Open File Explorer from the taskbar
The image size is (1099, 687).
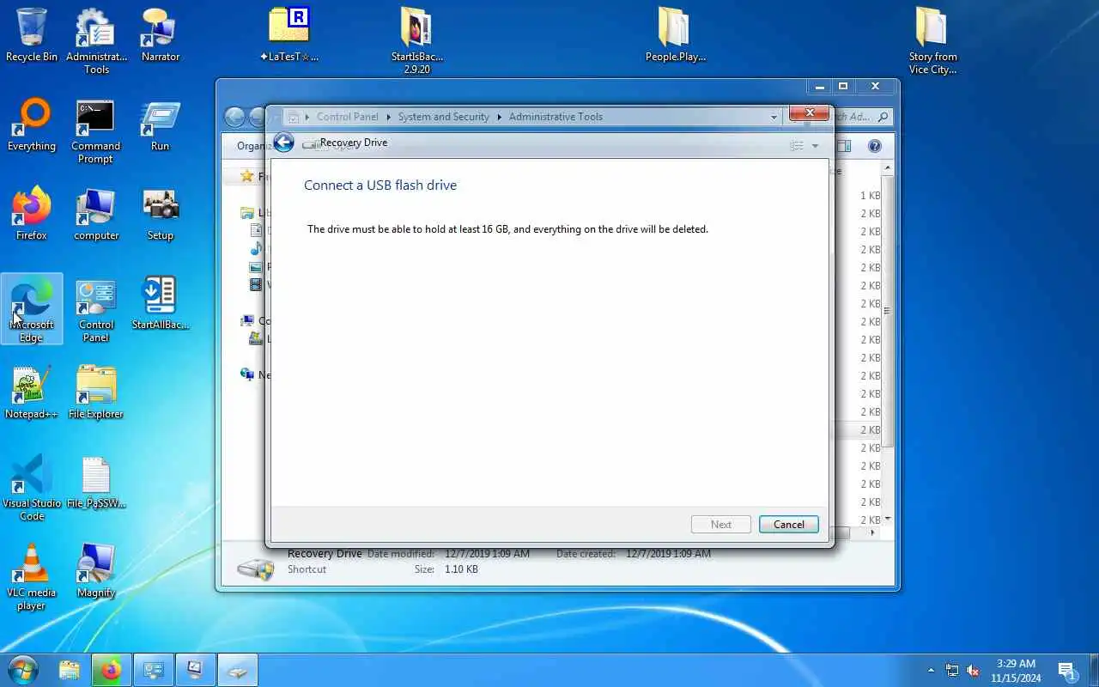coord(70,670)
